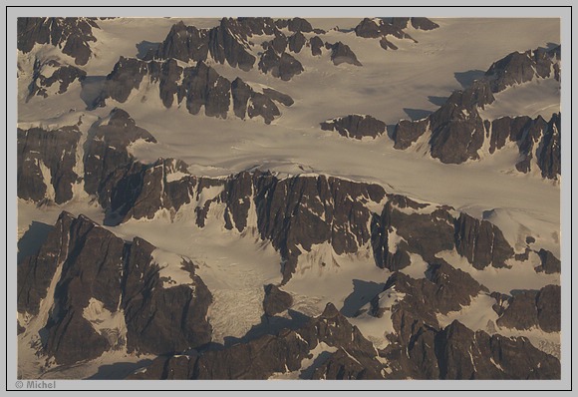Select the copyright symbol before Michel
The height and width of the screenshot is (397, 578).
point(19,385)
